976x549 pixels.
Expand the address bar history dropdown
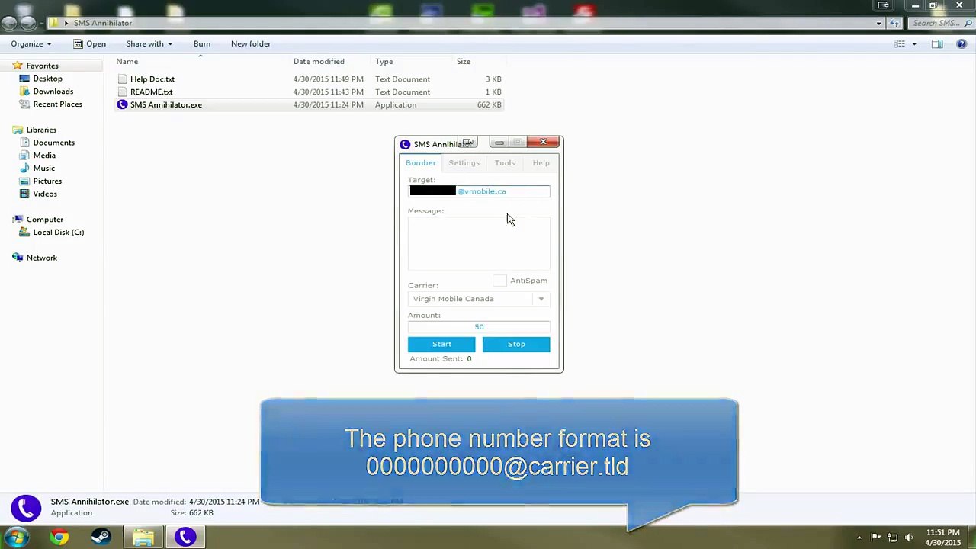coord(879,23)
